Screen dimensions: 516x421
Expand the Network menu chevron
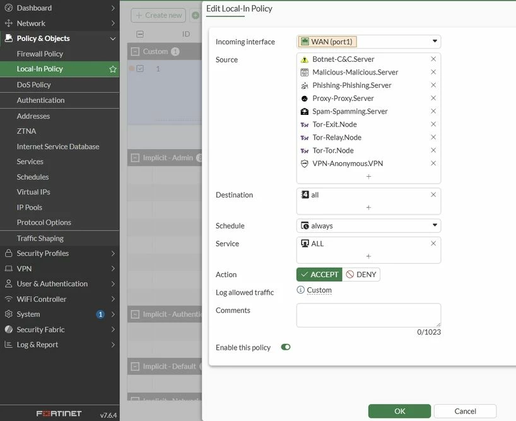(x=113, y=23)
